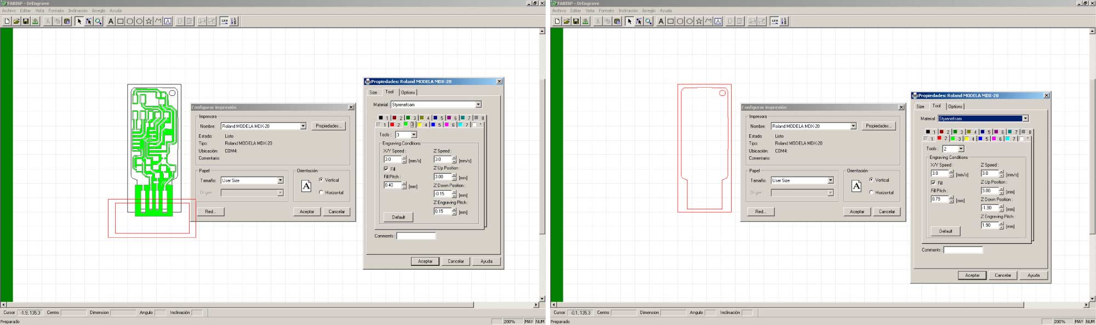This screenshot has width=1096, height=325.
Task: Click the Save disk icon in the right window toolbar
Action: [576, 21]
